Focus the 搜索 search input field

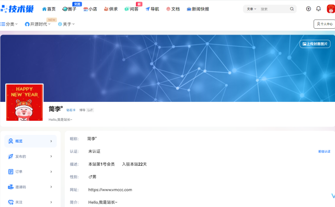click(x=274, y=9)
